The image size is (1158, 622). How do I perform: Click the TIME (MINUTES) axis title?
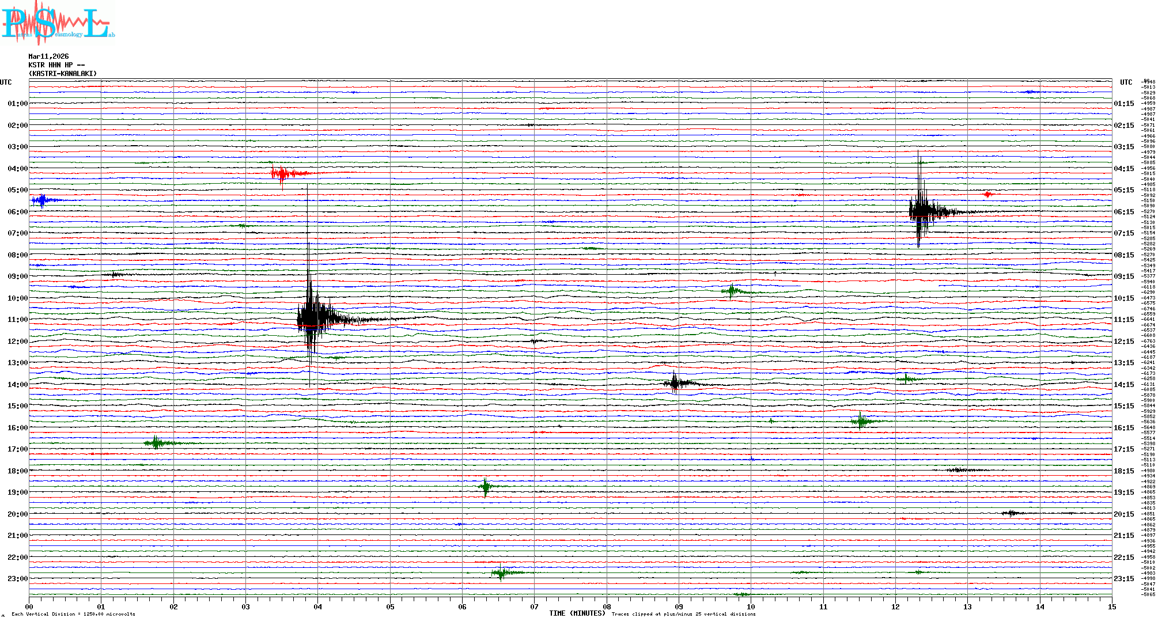pos(577,613)
